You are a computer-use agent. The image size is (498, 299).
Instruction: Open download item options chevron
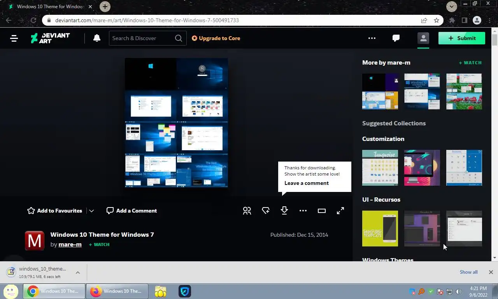[78, 273]
